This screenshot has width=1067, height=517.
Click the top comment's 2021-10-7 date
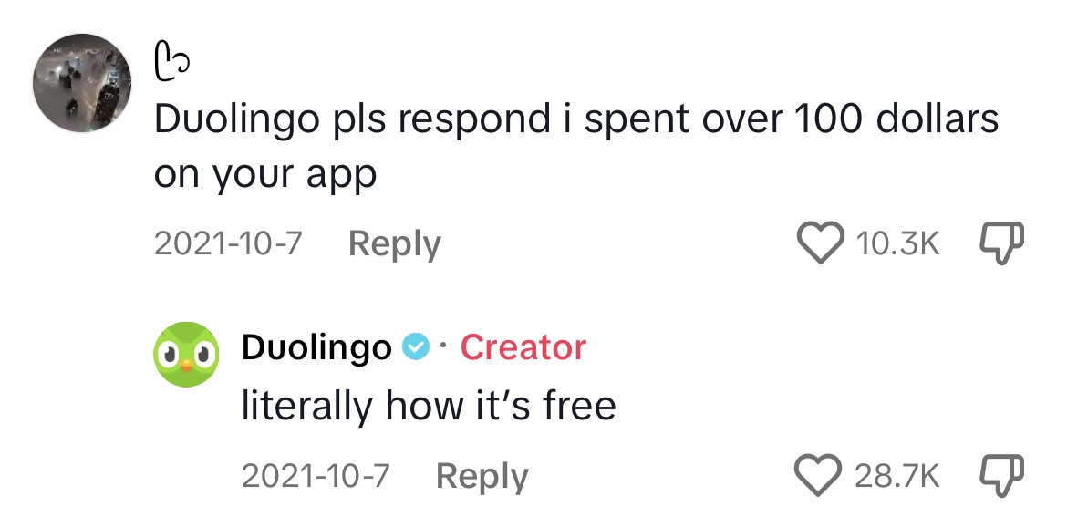(228, 243)
